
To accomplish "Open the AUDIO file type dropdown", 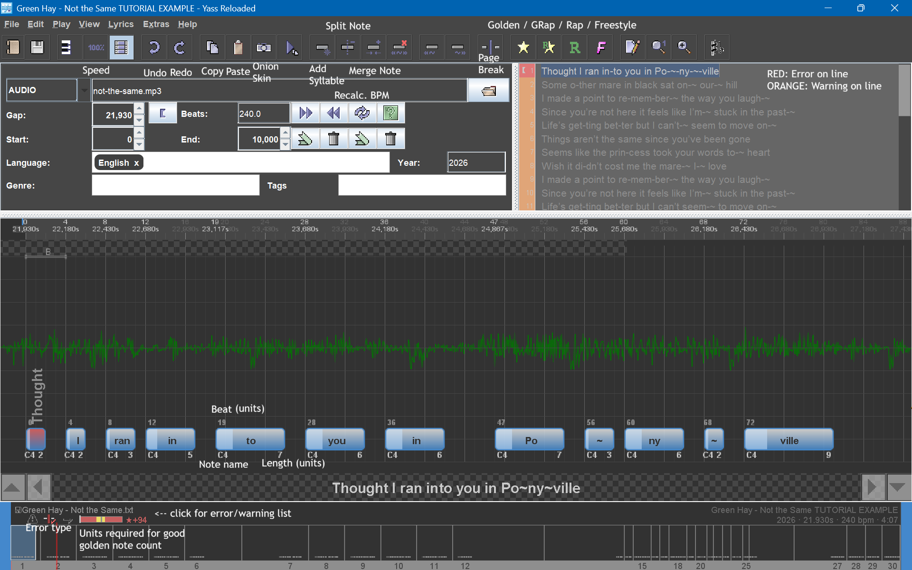I will pos(84,90).
